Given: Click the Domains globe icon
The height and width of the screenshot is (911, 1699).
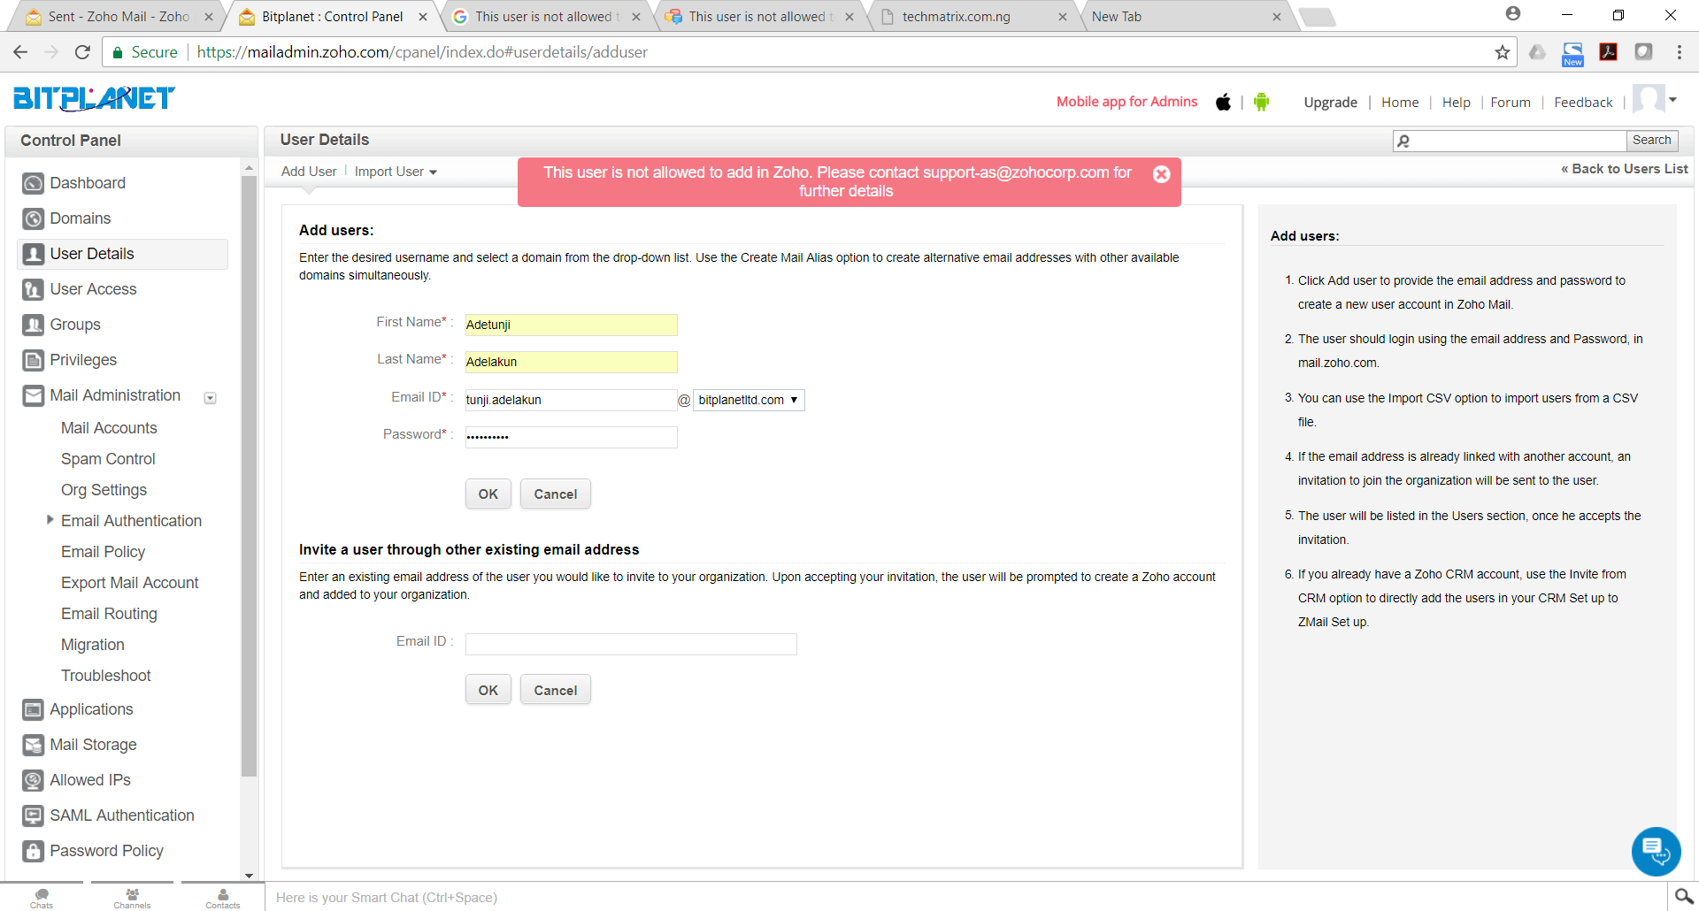Looking at the screenshot, I should (33, 218).
